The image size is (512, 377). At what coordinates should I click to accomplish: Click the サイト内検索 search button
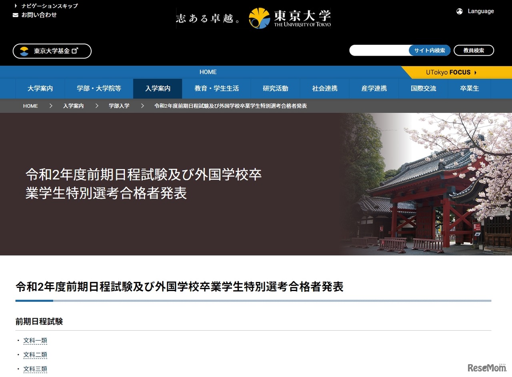point(429,50)
